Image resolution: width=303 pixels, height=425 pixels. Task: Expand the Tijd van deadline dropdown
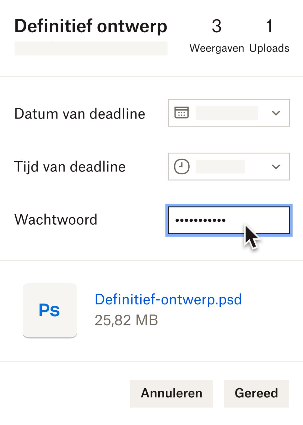tap(276, 167)
